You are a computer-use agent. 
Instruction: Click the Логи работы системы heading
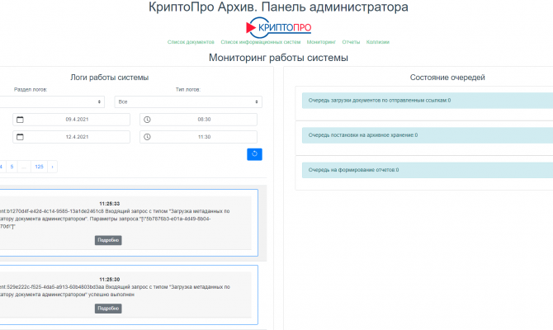(x=109, y=78)
